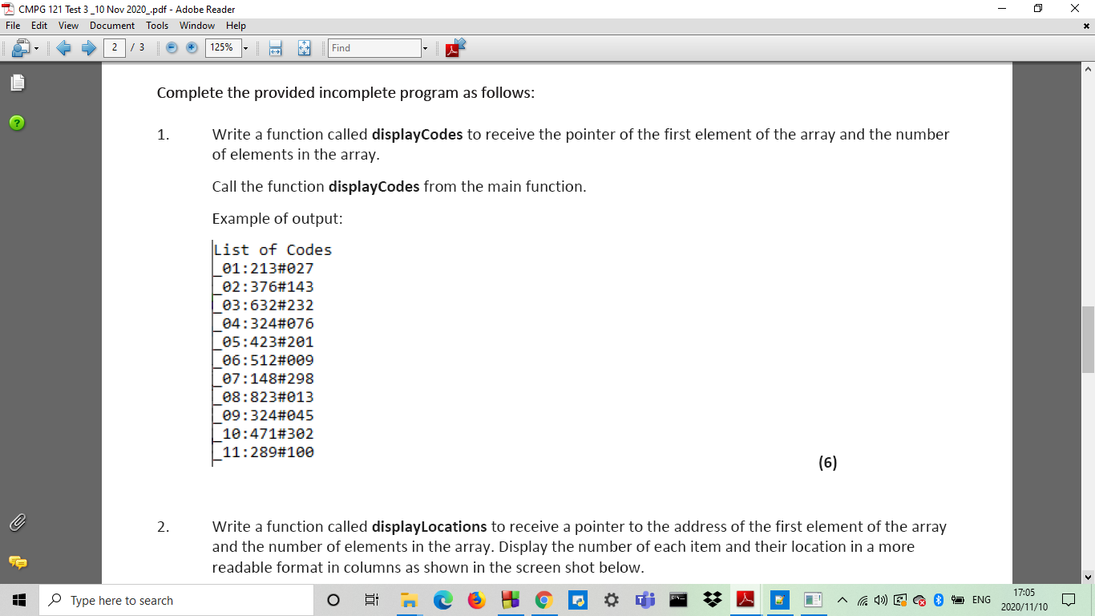
Task: Select the Fit Page toolbar icon
Action: click(x=303, y=47)
